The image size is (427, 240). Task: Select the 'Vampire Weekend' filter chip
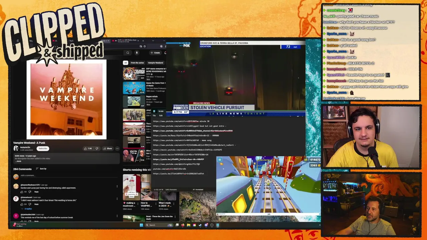[x=155, y=63]
